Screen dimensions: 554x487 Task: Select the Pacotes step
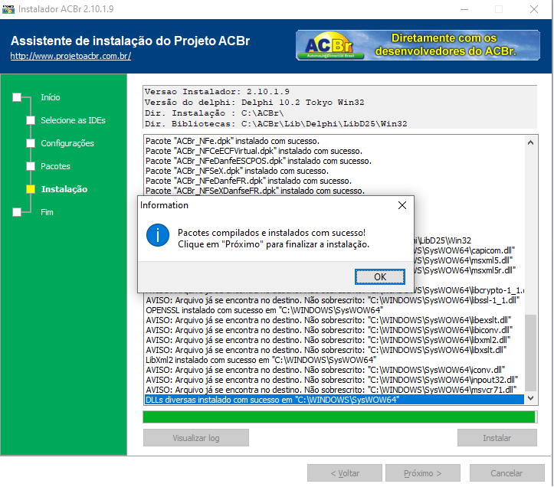tap(55, 166)
